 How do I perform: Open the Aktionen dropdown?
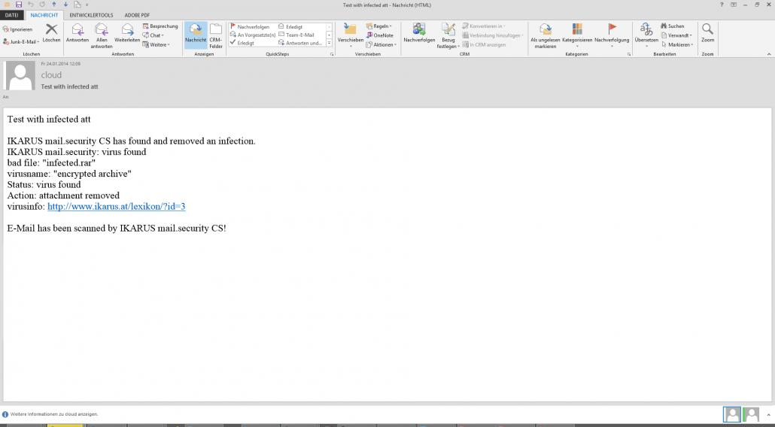click(x=381, y=45)
